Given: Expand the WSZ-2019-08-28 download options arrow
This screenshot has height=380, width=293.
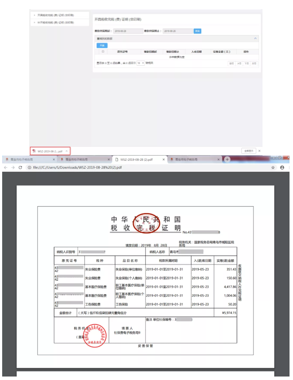Looking at the screenshot, I should click(67, 151).
